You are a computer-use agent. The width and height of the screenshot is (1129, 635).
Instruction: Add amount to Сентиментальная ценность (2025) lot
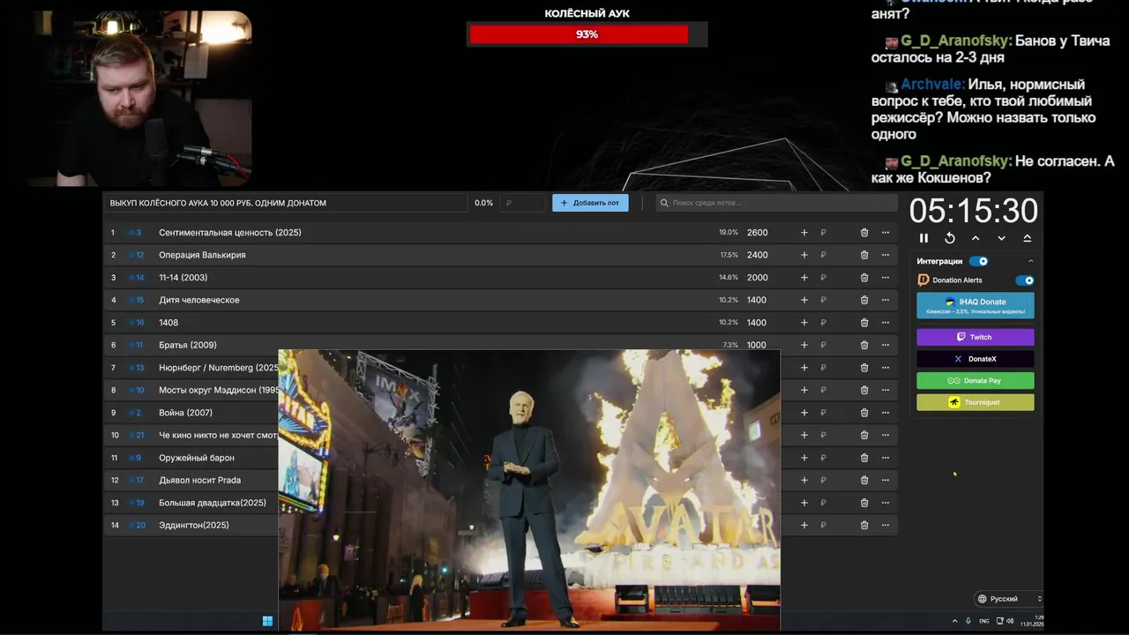pyautogui.click(x=804, y=233)
